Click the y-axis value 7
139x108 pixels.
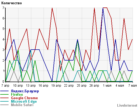tap(3, 8)
